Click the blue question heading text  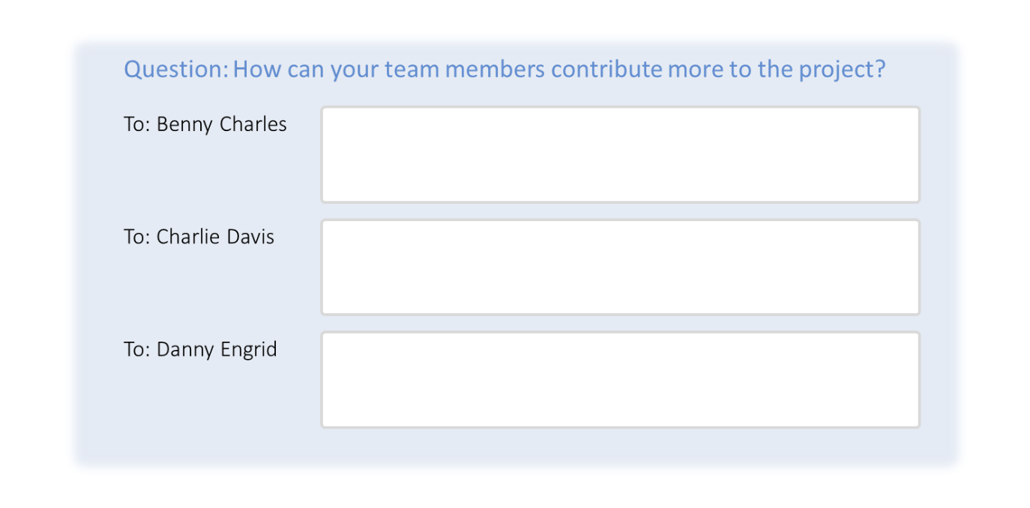coord(505,70)
